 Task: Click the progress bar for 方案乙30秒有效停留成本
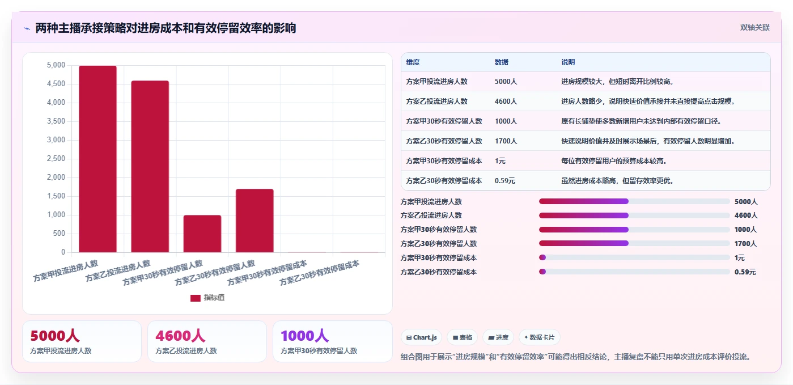[634, 272]
